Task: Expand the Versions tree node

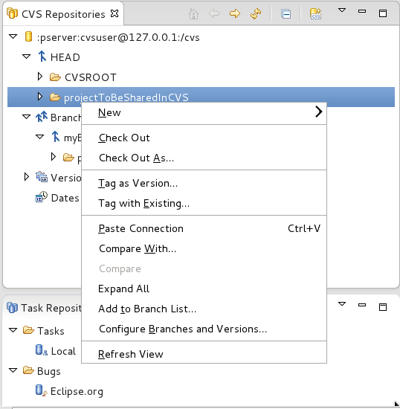Action: 26,177
